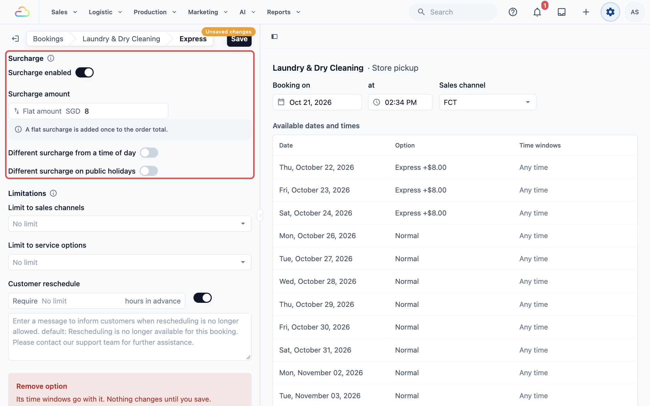Screen dimensions: 650x406
Task: Click the Require hours in advance field
Action: pyautogui.click(x=96, y=301)
